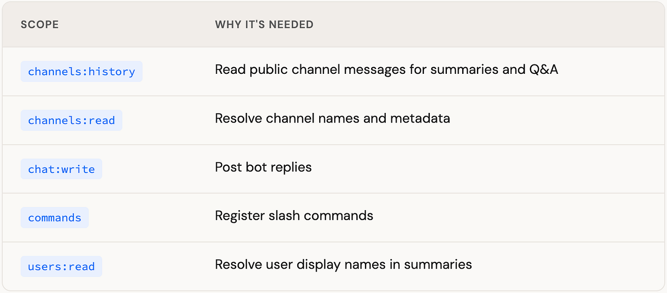Click the 'Post bot replies' description
The image size is (667, 293).
pyautogui.click(x=263, y=168)
